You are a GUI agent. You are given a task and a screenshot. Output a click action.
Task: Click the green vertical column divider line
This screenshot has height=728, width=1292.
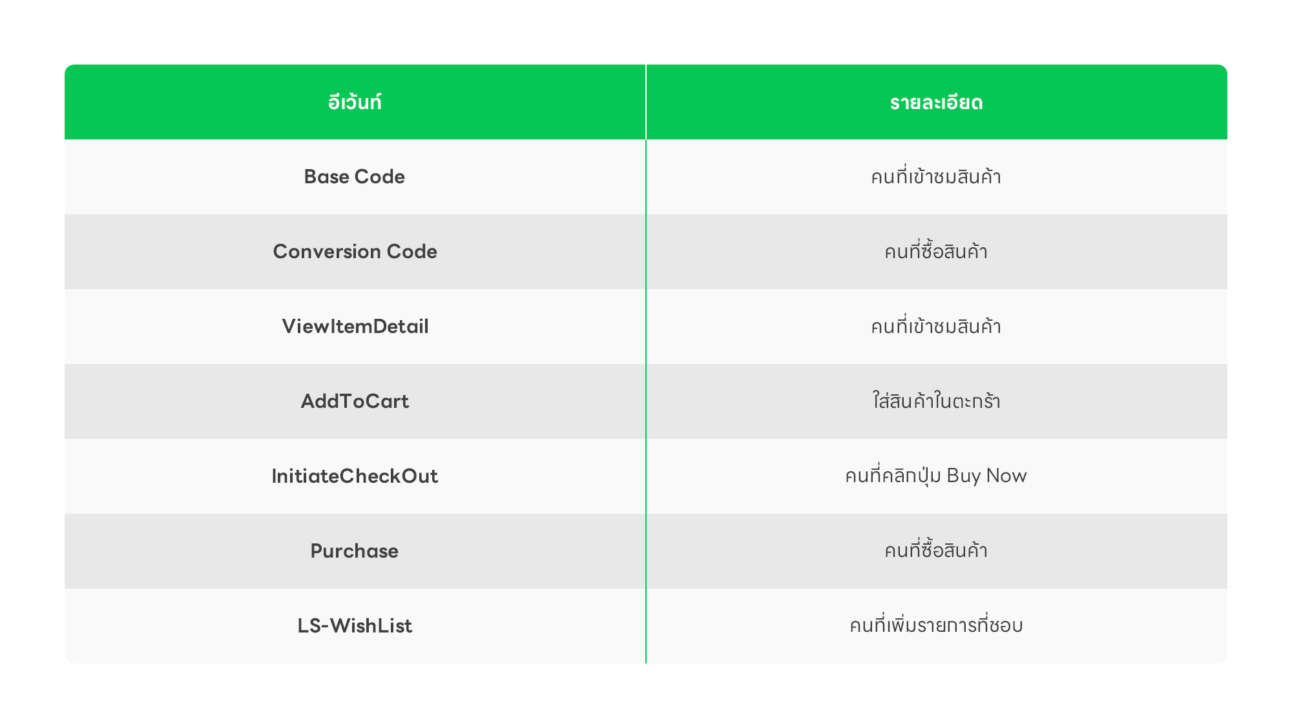point(646,364)
